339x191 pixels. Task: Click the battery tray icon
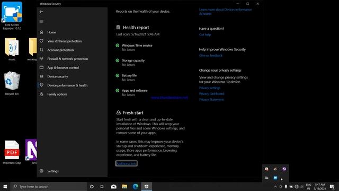tap(291, 187)
